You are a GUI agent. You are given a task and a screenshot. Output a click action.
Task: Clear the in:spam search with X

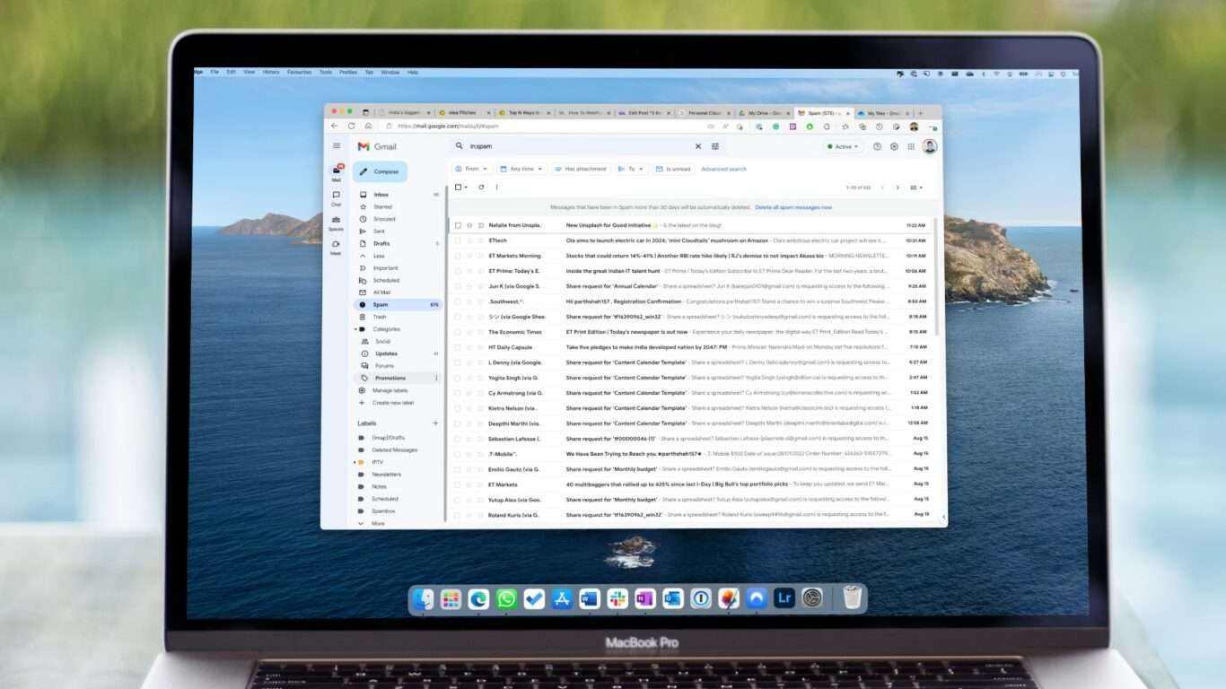[x=698, y=146]
